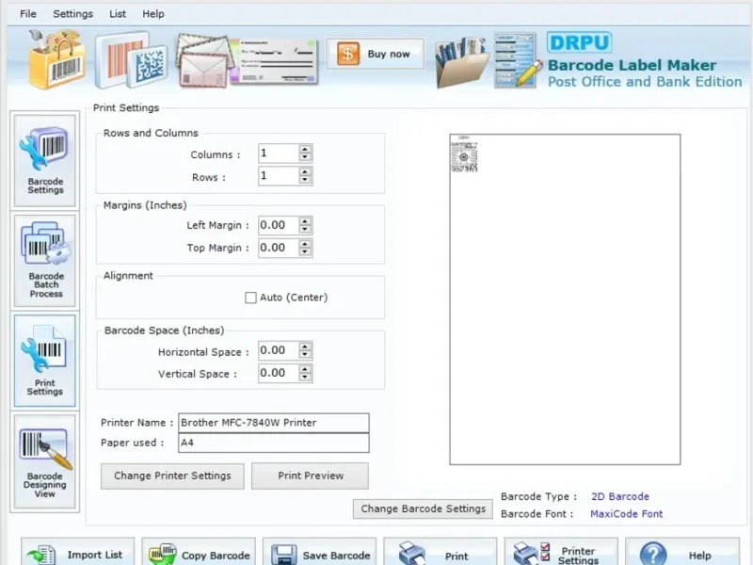753x565 pixels.
Task: Increase the Top Margin value
Action: [x=305, y=244]
